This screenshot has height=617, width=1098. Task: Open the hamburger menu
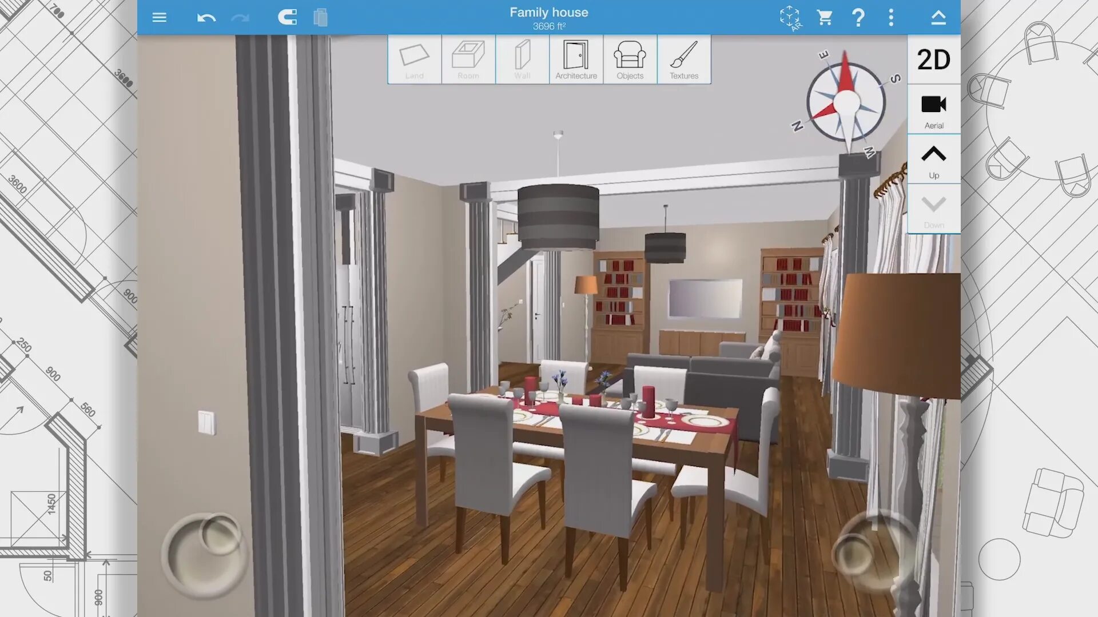pyautogui.click(x=158, y=17)
